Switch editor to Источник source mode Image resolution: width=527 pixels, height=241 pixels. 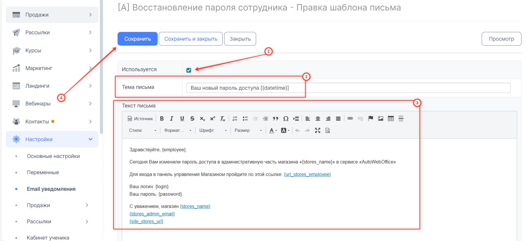[140, 118]
